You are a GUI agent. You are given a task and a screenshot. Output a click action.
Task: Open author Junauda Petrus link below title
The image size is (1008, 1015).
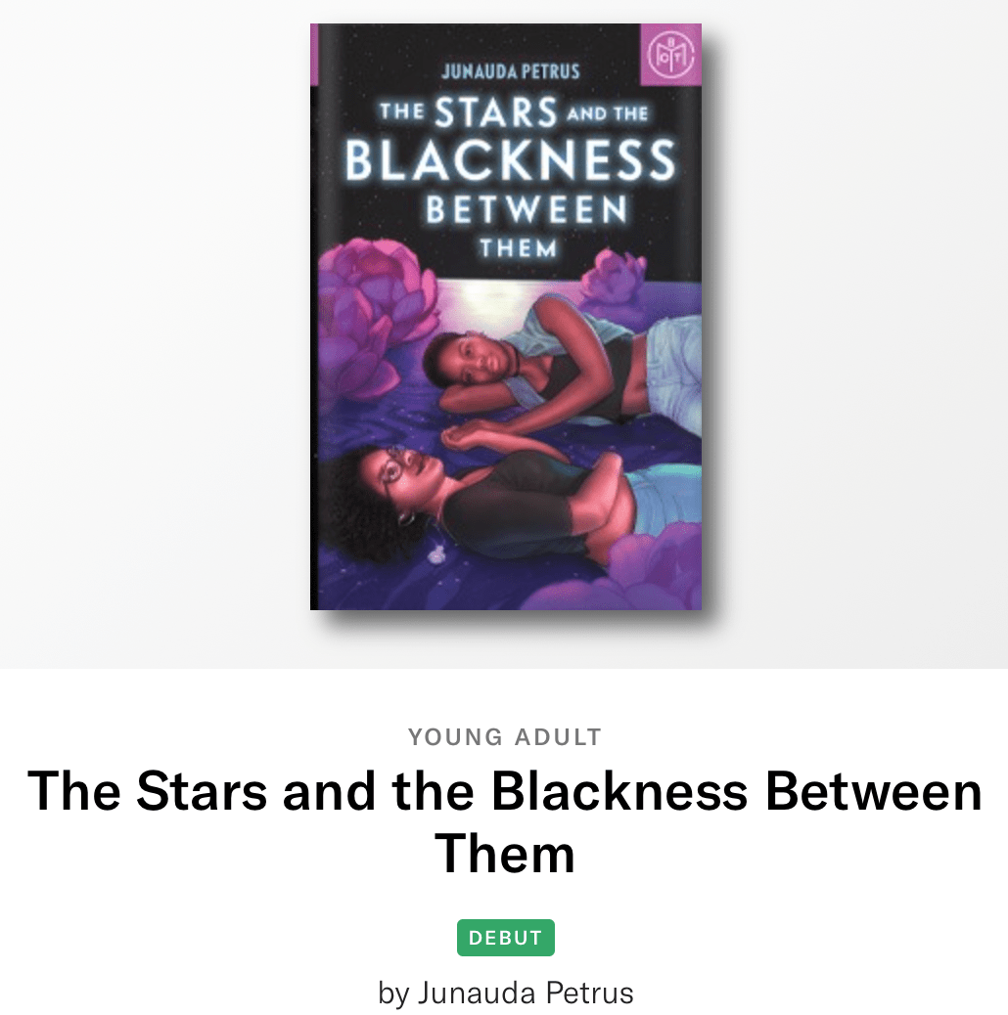click(x=506, y=993)
